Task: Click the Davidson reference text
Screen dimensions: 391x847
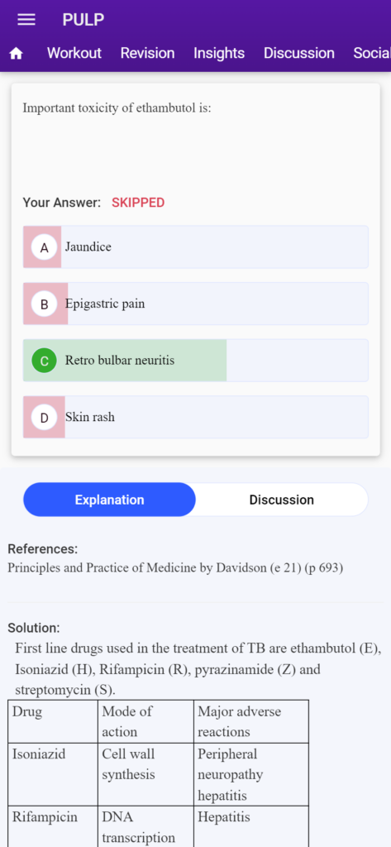Action: tap(175, 568)
